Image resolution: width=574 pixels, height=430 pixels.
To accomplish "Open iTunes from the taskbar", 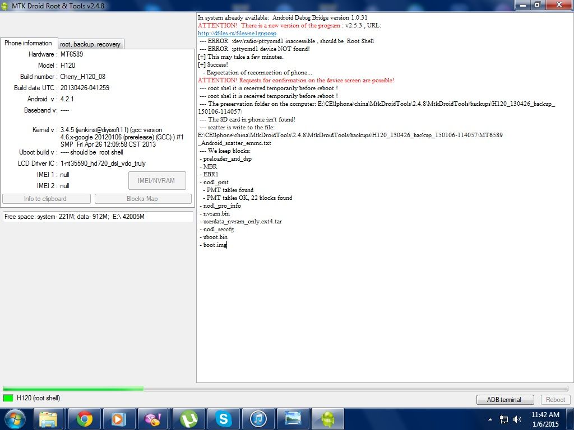I will [x=258, y=419].
